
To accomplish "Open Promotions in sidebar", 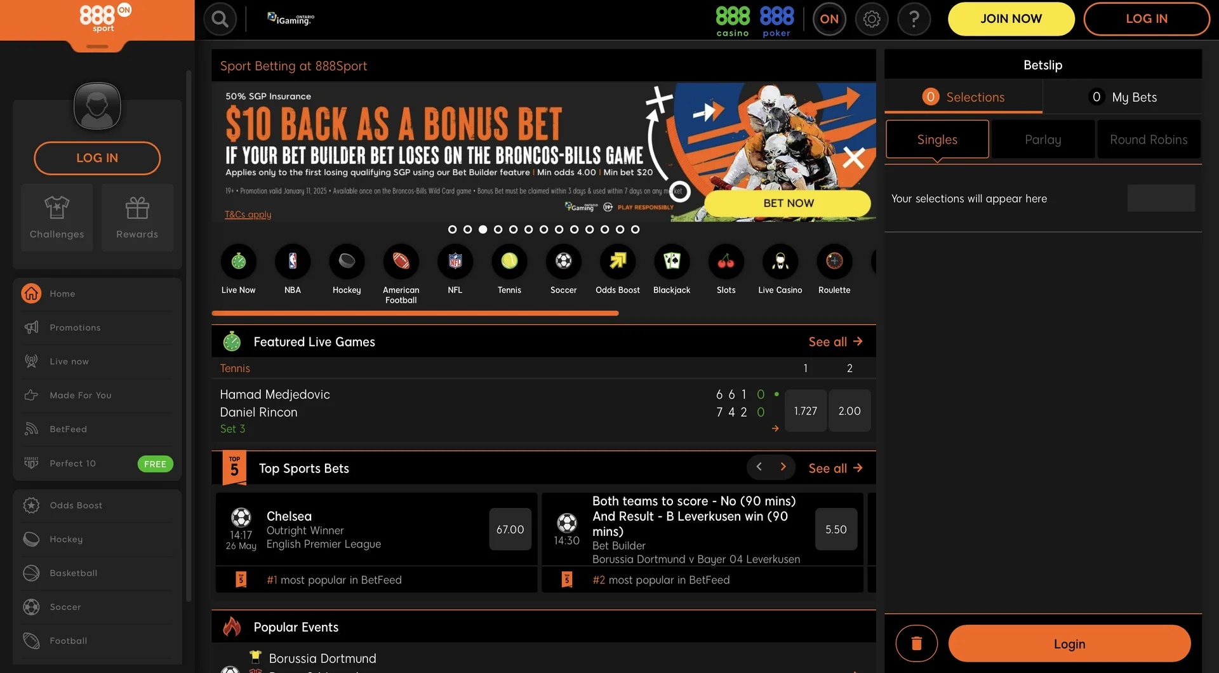I will click(x=97, y=328).
